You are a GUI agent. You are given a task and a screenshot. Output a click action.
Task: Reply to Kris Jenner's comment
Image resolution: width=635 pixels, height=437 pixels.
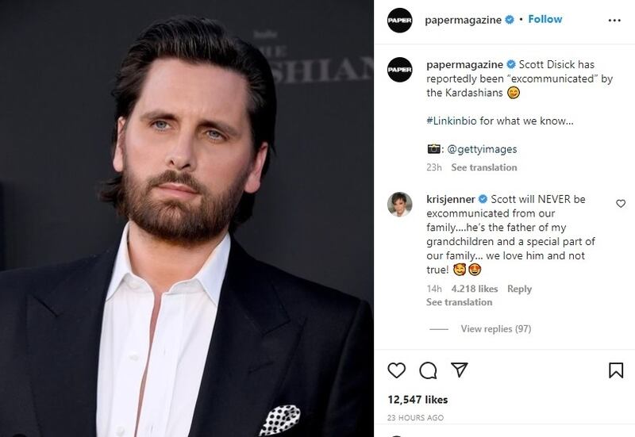[520, 289]
